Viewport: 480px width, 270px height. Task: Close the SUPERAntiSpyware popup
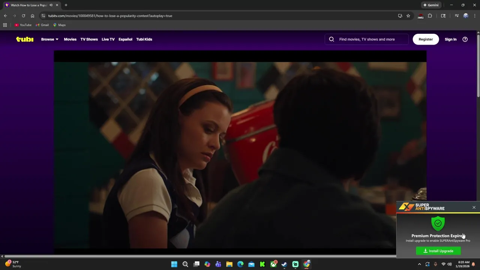[x=474, y=207]
